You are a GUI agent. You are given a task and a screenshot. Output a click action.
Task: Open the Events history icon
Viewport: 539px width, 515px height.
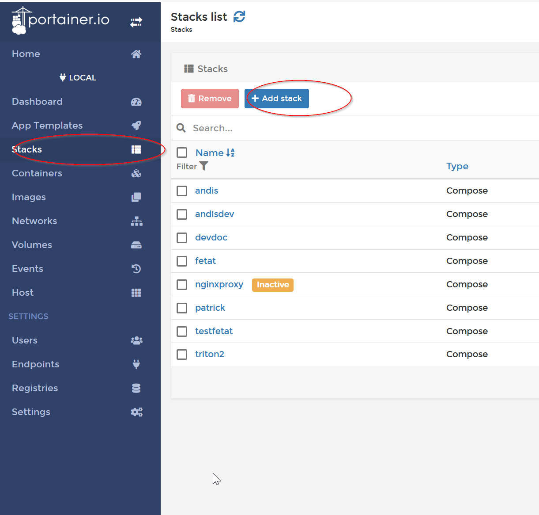[x=136, y=269]
